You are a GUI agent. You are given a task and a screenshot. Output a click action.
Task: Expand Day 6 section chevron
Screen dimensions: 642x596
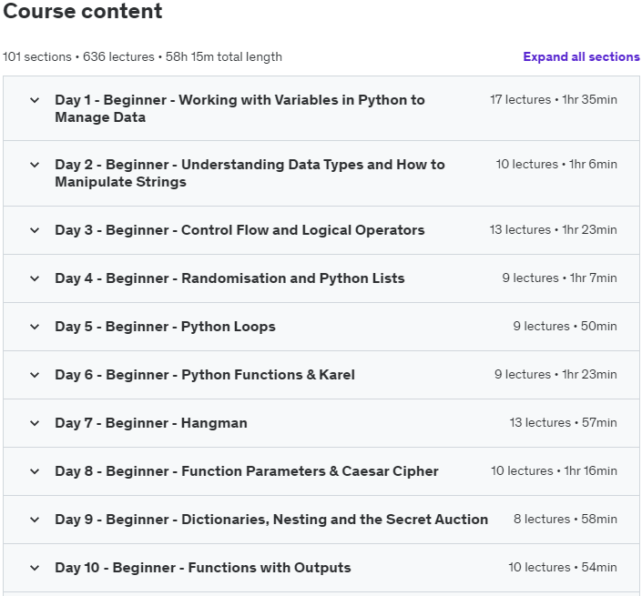tap(35, 375)
